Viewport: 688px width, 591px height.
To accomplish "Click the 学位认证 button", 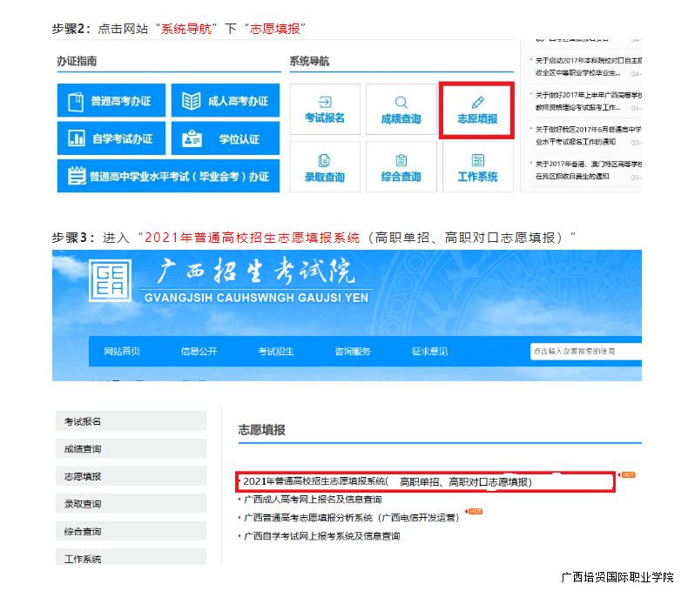I will point(225,138).
